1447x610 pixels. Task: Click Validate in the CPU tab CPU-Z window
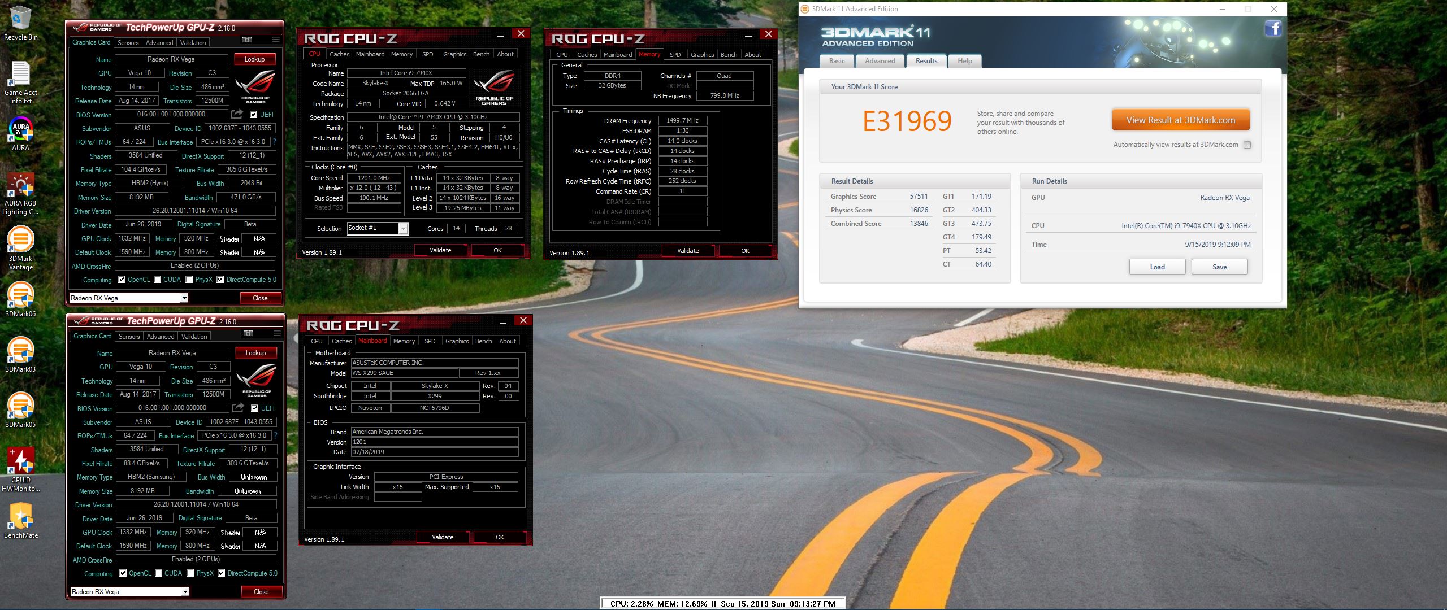[x=440, y=250]
